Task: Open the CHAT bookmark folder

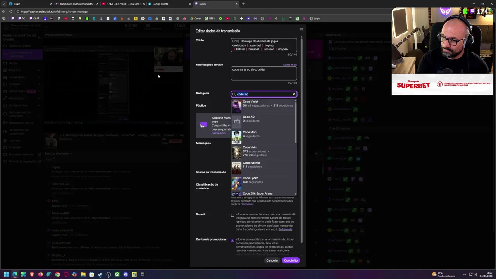Action: pos(35,19)
